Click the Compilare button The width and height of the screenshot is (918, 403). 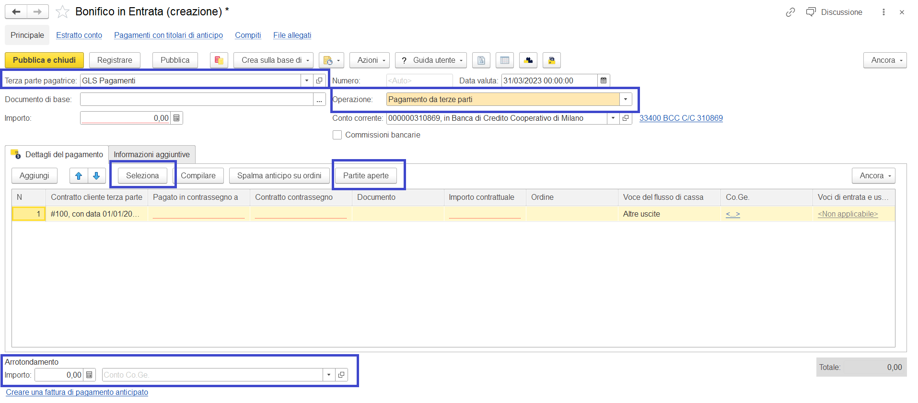(198, 176)
